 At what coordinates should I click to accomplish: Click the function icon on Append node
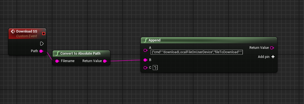click(146, 40)
